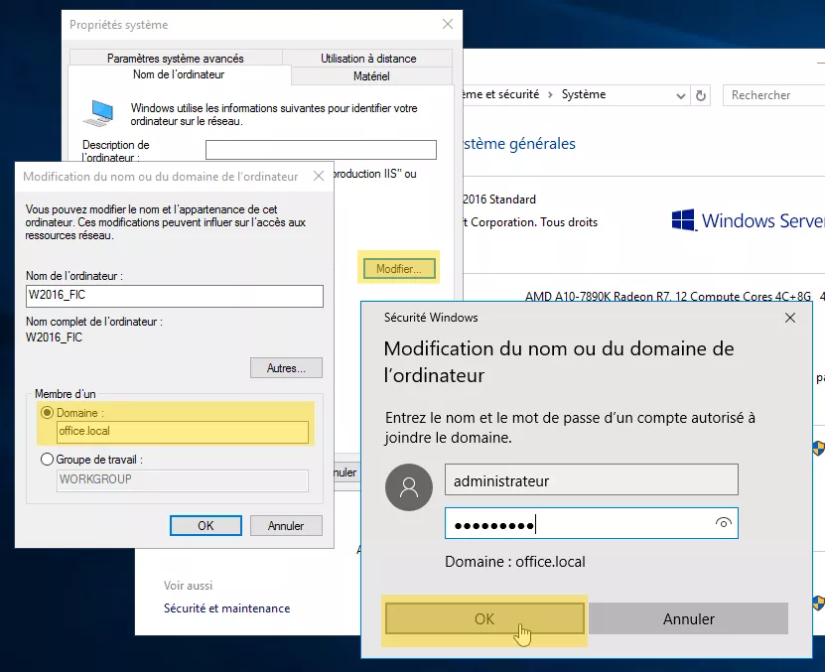Image resolution: width=825 pixels, height=672 pixels.
Task: Open the Utilisation à distance tab
Action: point(368,58)
